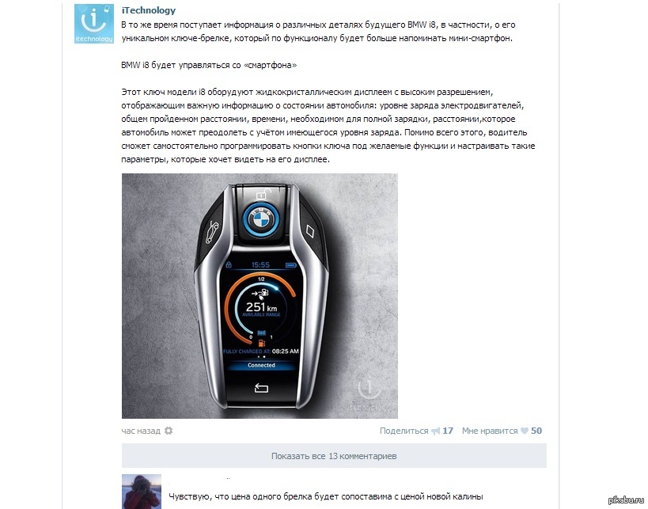
Task: Click the unlock icon at top of key fob
Action: [263, 193]
